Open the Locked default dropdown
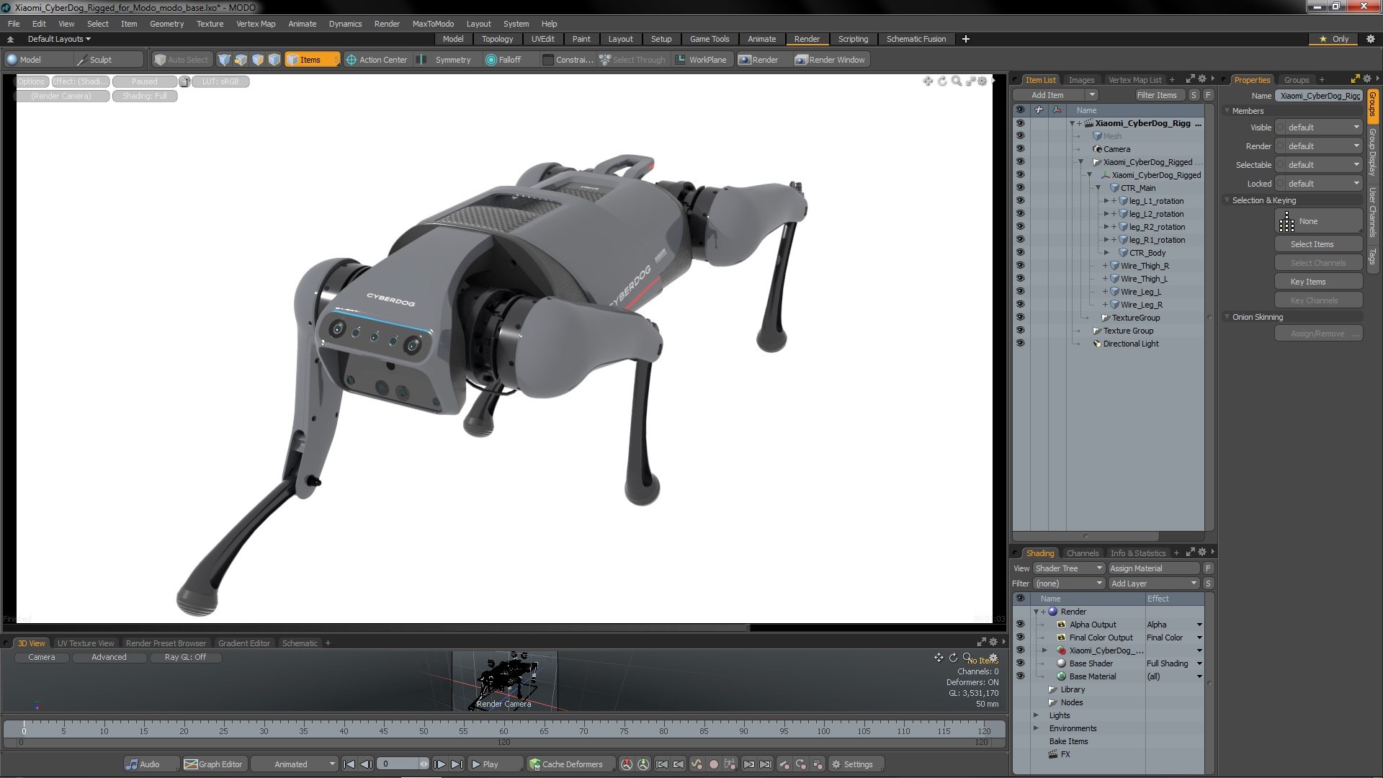 coord(1319,184)
